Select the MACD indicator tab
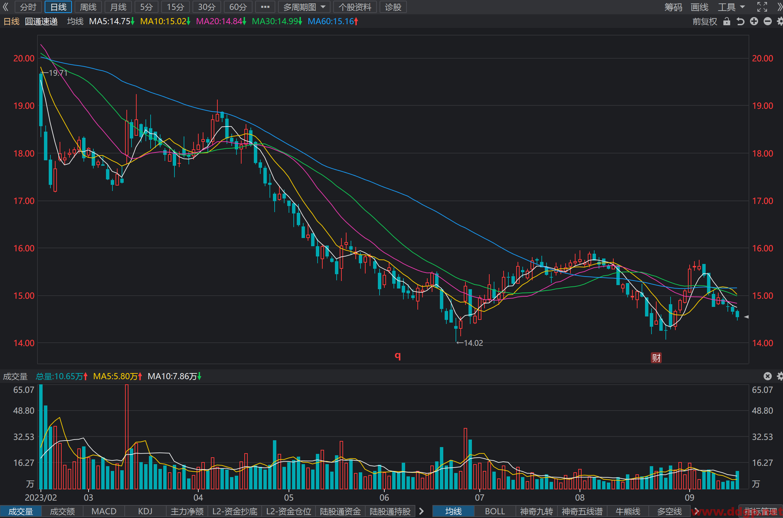 click(x=104, y=511)
